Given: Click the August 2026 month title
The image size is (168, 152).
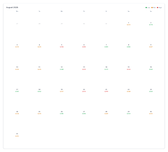Looking at the screenshot, I should click(x=12, y=7).
